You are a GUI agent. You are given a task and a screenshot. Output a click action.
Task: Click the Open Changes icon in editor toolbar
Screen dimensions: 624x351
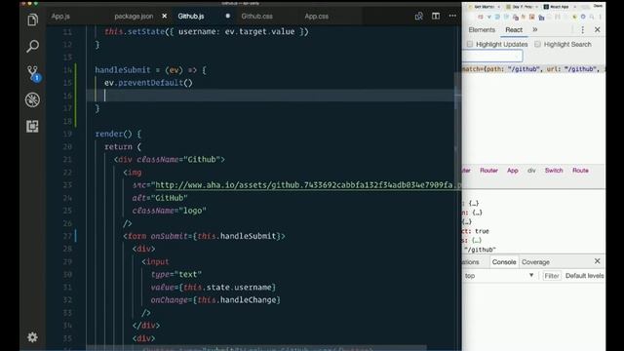tap(418, 16)
